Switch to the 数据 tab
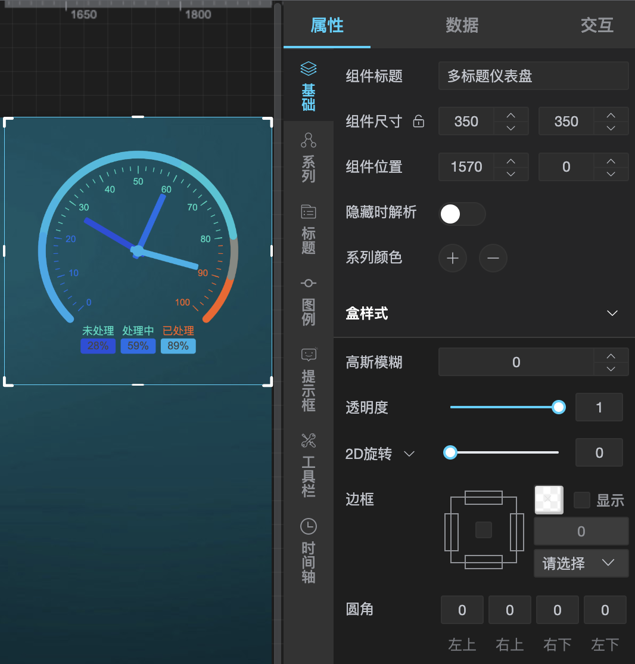The image size is (635, 664). pos(462,25)
